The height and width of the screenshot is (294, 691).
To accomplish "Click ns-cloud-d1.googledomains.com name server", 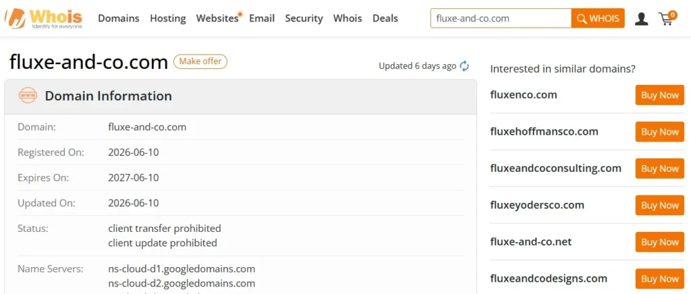I will pyautogui.click(x=182, y=269).
